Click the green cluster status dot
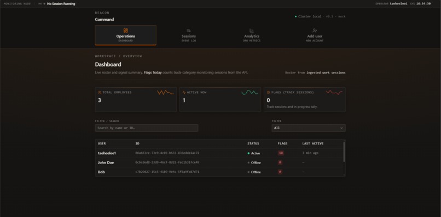The height and width of the screenshot is (217, 441). click(x=295, y=16)
